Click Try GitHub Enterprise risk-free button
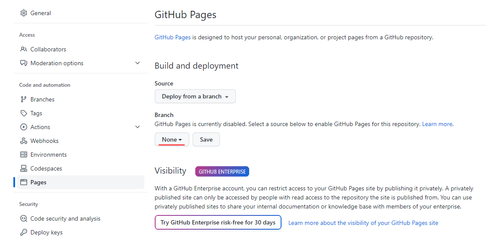 click(x=218, y=222)
